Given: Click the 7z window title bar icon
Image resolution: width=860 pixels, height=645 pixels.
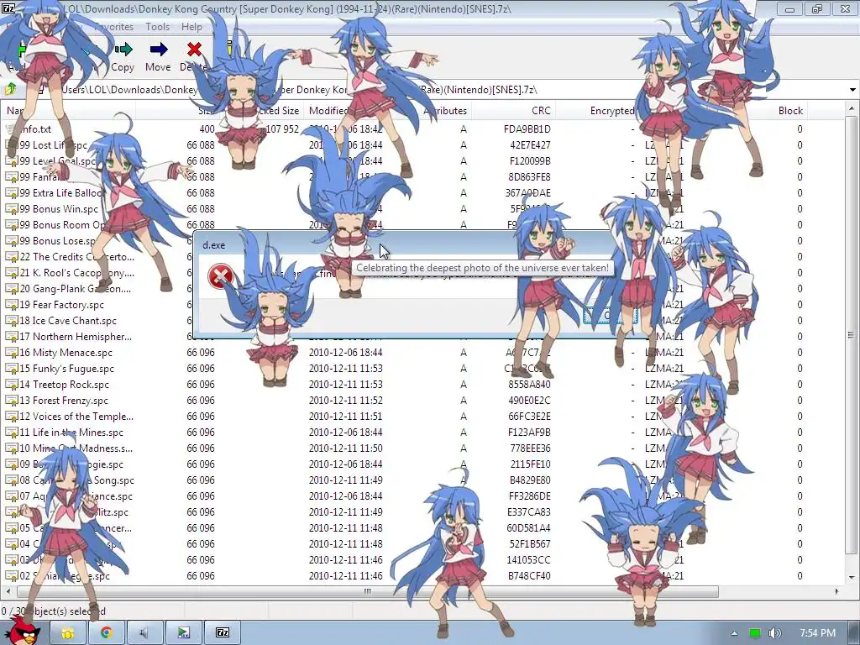Looking at the screenshot, I should [8, 8].
